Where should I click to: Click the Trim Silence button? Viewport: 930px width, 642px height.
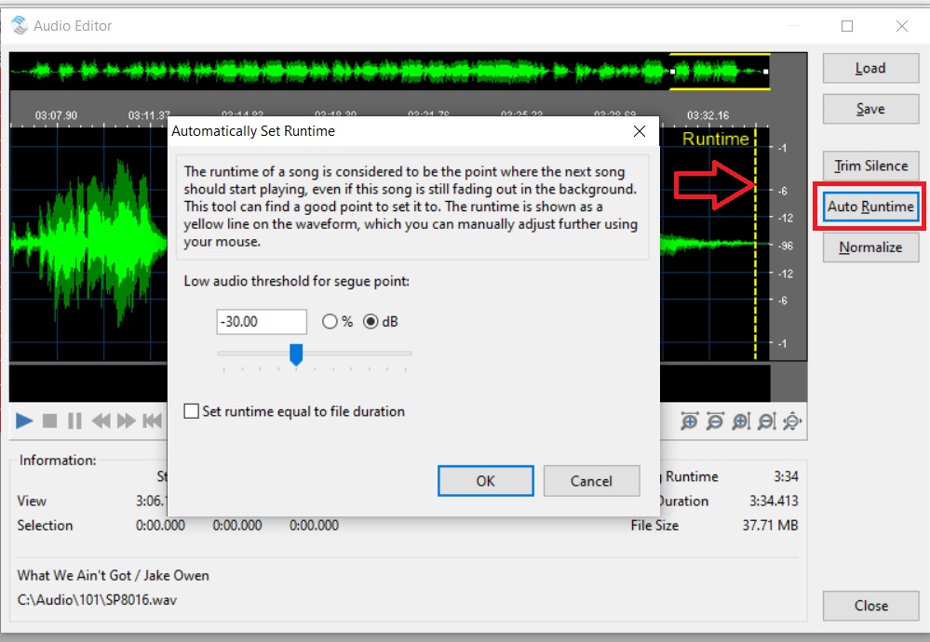[870, 166]
